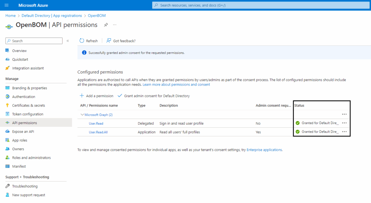This screenshot has width=371, height=203.
Task: Open the User.Read.All permission link
Action: (x=98, y=132)
